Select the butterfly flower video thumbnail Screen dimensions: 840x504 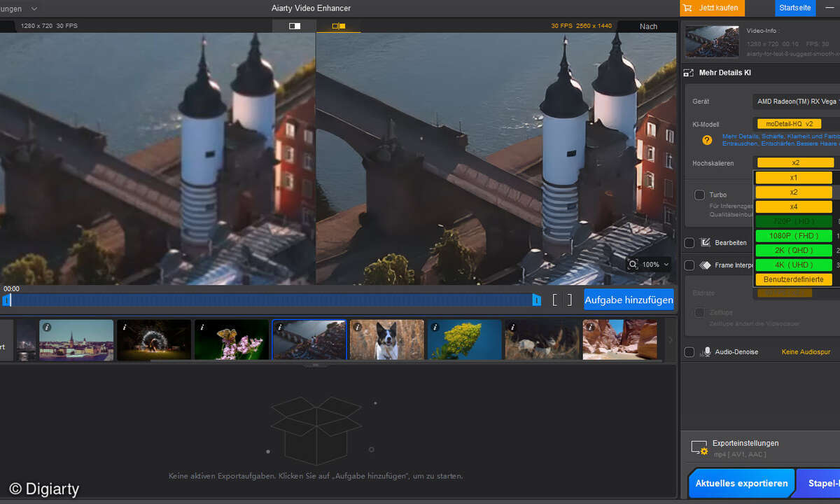(232, 340)
